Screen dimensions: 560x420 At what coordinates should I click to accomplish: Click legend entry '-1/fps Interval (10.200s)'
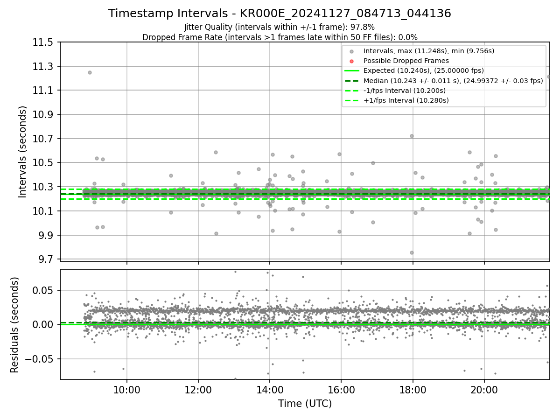[x=405, y=91]
